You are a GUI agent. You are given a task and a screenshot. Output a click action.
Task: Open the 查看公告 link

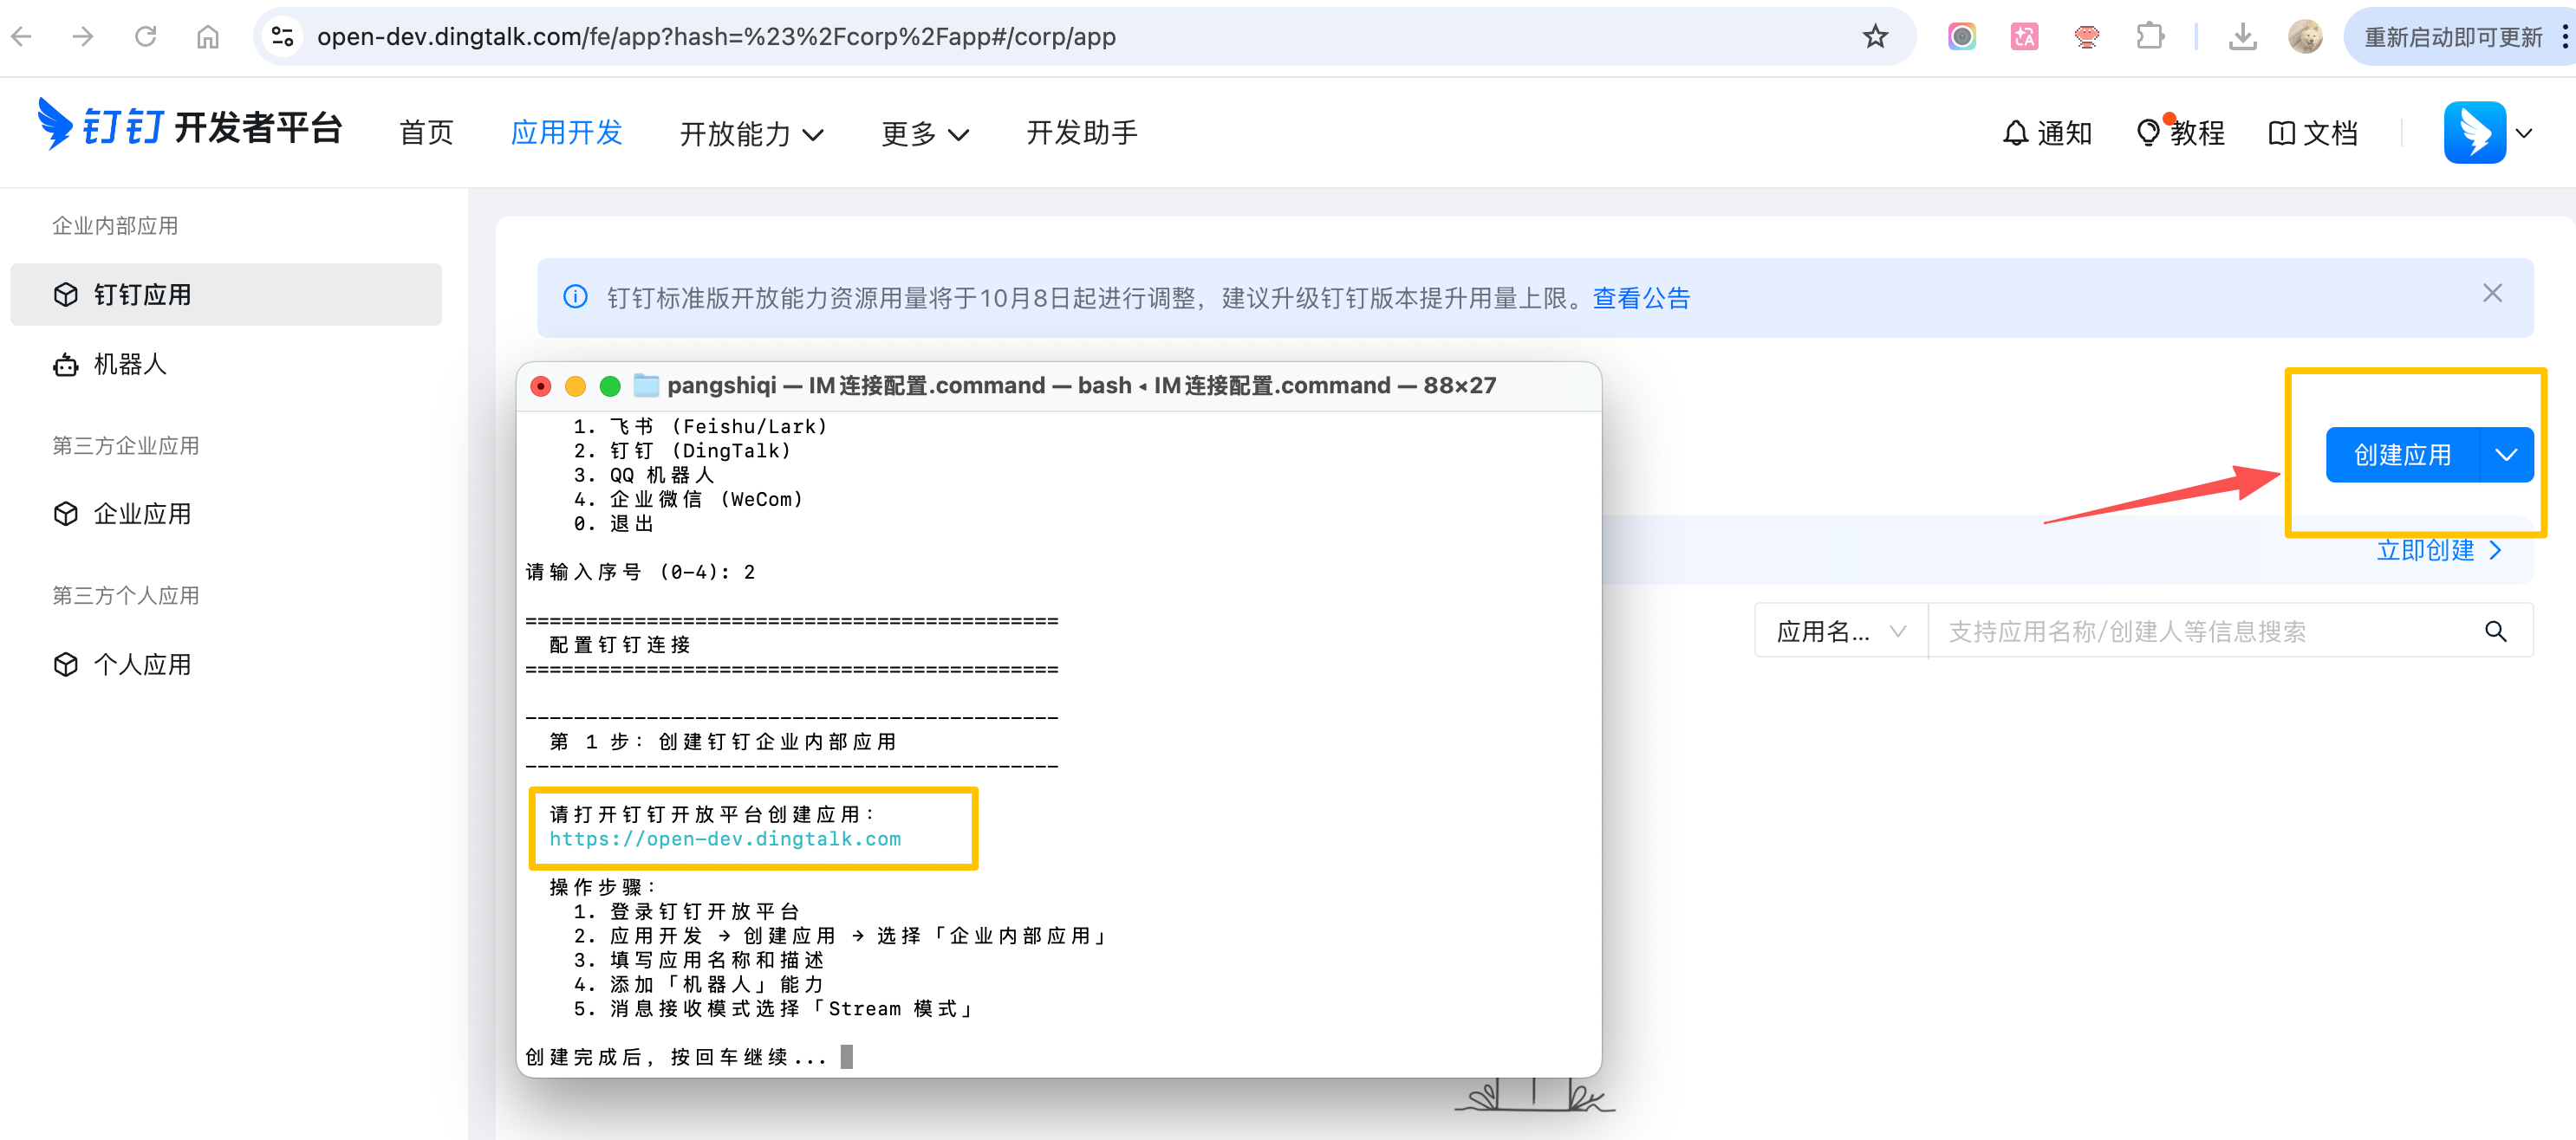(1640, 299)
